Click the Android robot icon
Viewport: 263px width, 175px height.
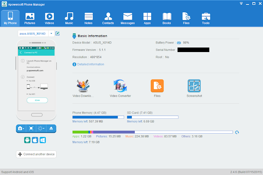tap(27, 140)
